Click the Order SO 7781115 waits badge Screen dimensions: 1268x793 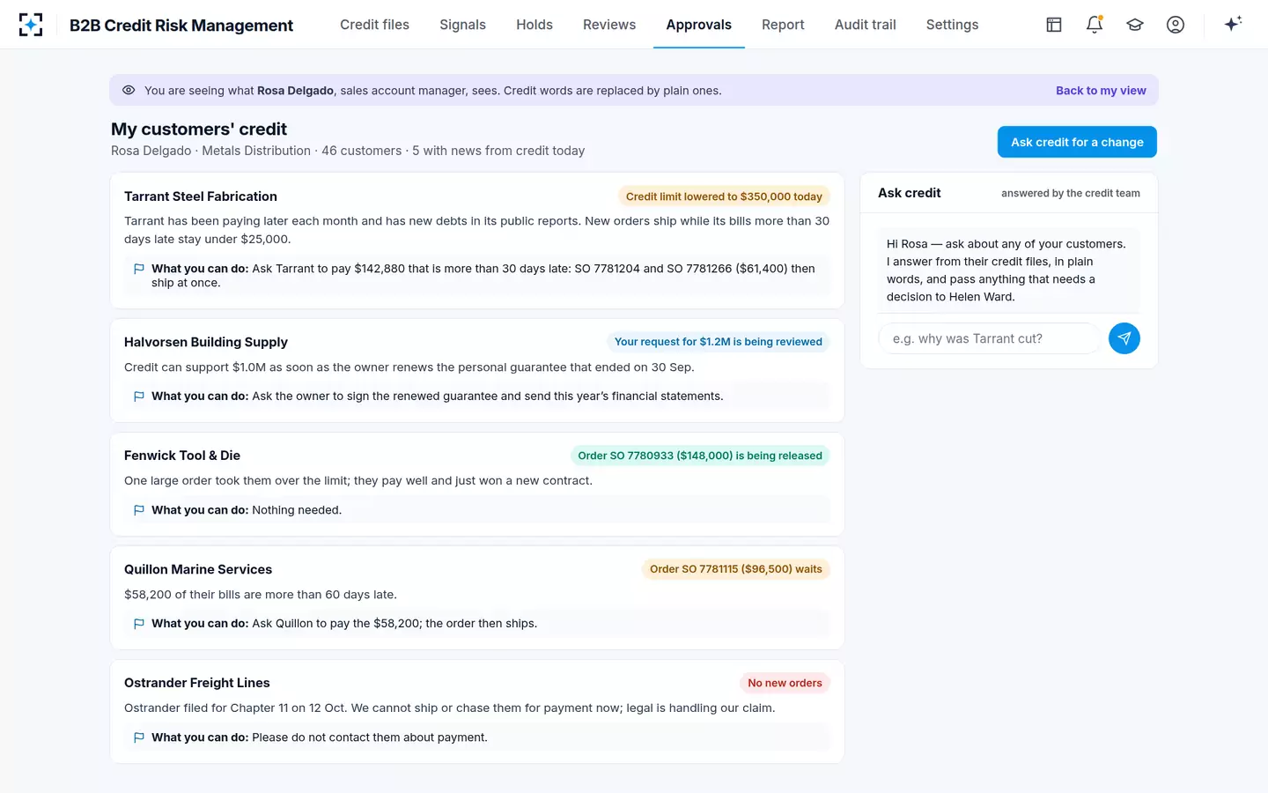click(x=736, y=569)
